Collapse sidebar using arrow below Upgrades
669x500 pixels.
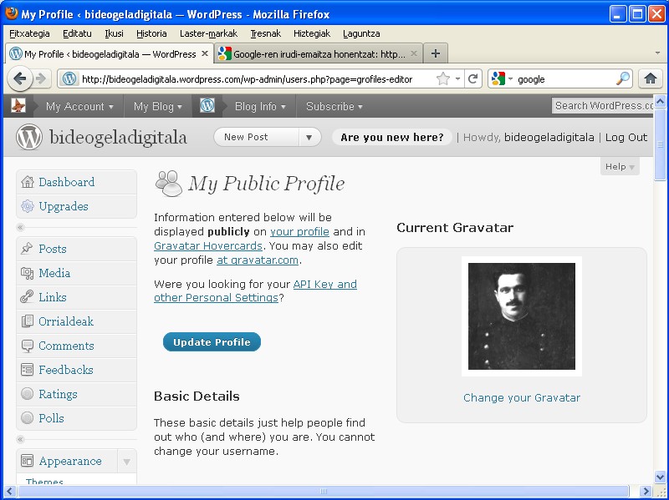20,227
